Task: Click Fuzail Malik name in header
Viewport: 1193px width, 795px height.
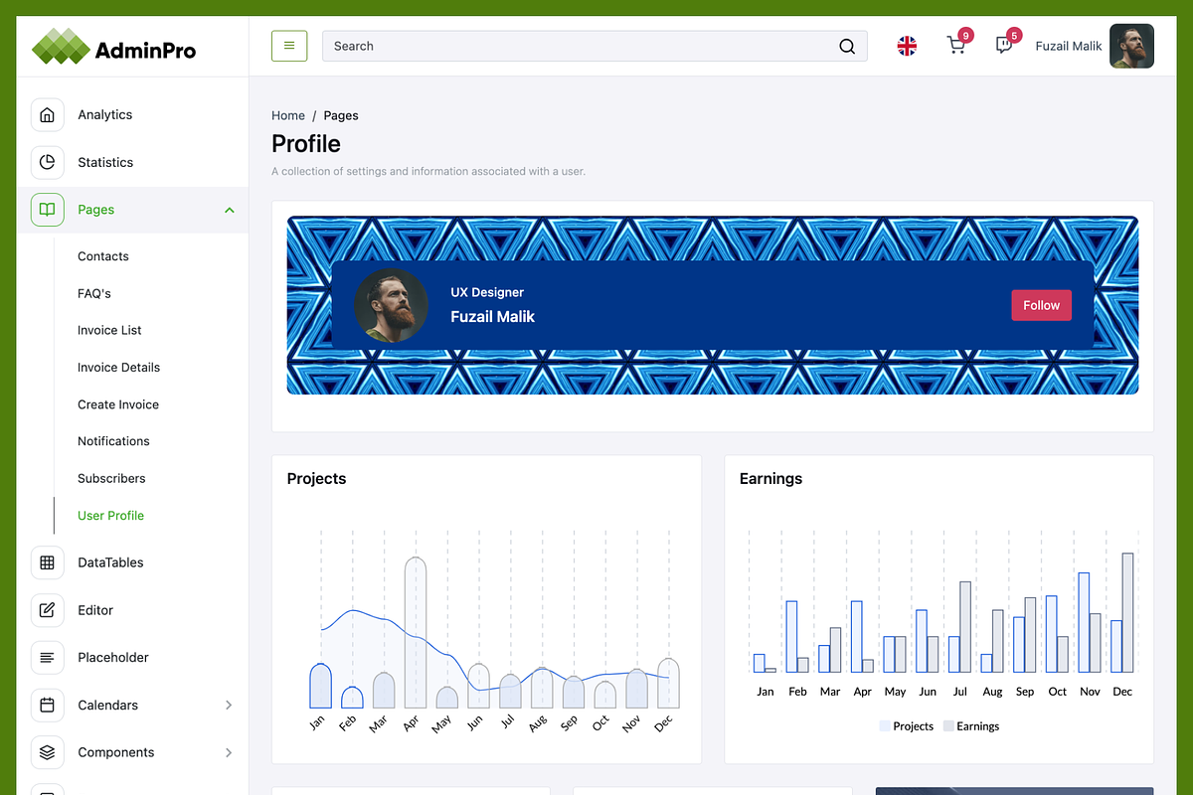Action: tap(1068, 46)
